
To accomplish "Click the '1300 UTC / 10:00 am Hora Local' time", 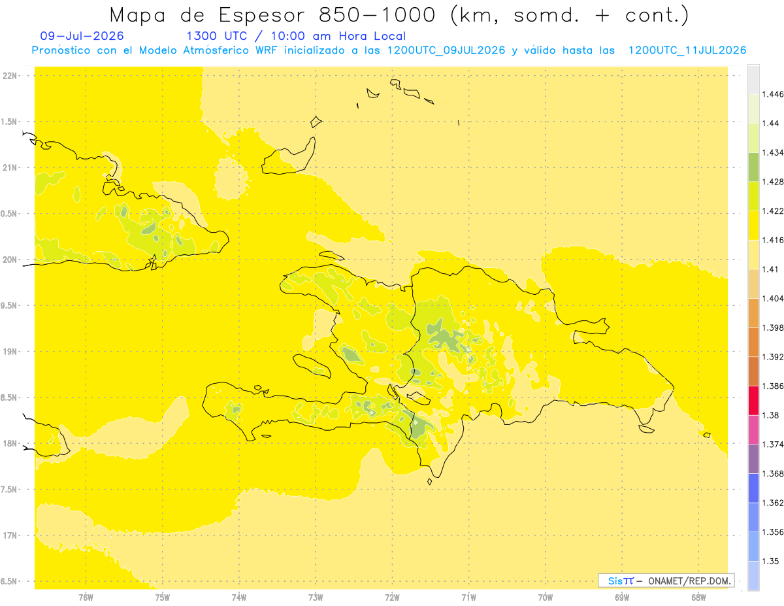I will point(296,37).
